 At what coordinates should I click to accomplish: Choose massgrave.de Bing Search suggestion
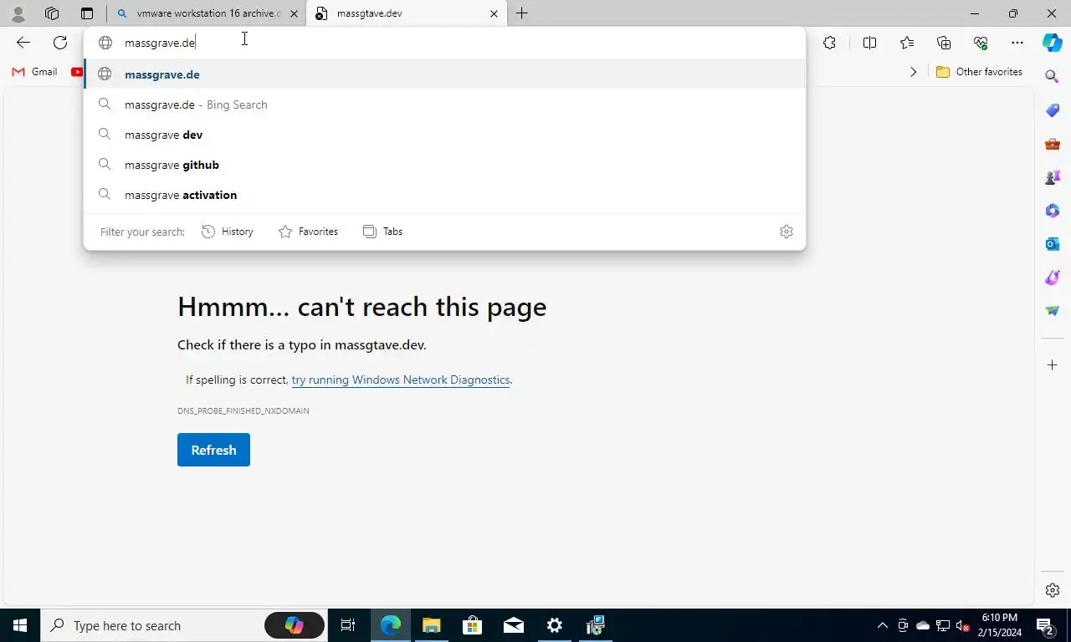(444, 104)
